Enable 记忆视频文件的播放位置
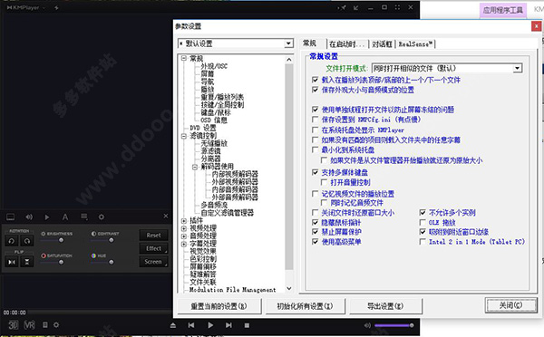The height and width of the screenshot is (337, 544). [315, 194]
